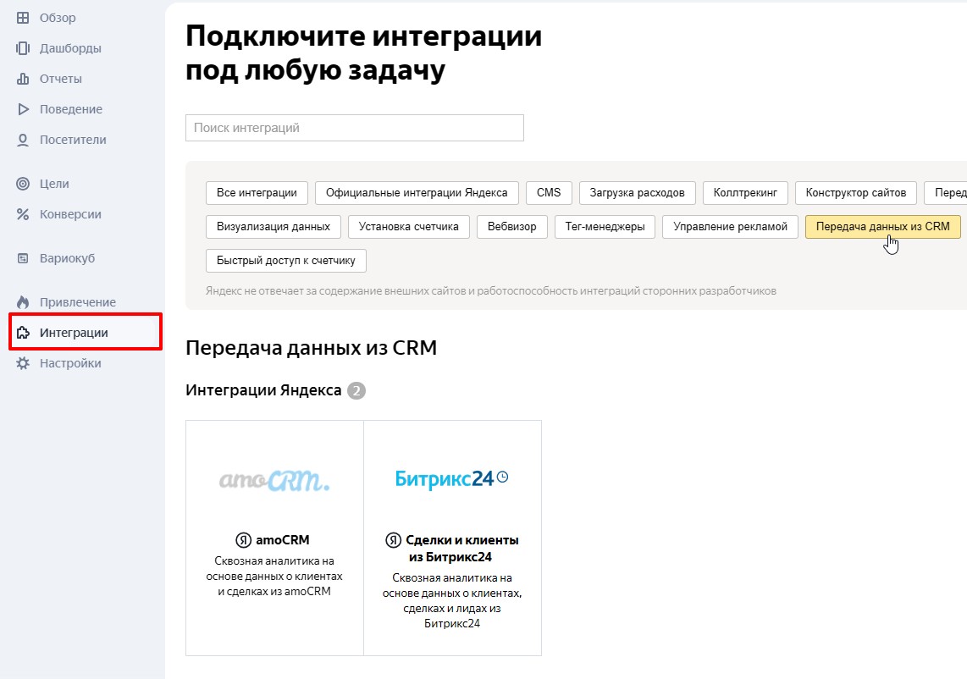The height and width of the screenshot is (679, 967).
Task: Open the Интеграции sidebar menu item
Action: coord(74,333)
